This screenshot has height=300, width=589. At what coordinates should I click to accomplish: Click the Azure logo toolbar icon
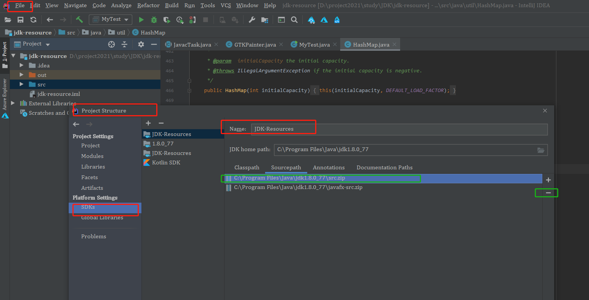[x=324, y=20]
